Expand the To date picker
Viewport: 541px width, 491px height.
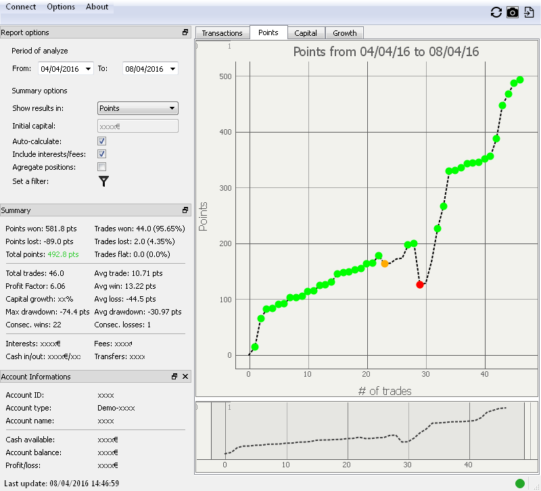point(172,69)
